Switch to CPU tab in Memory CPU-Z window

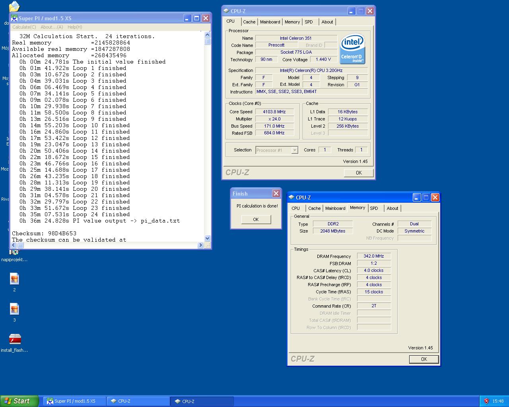point(296,208)
